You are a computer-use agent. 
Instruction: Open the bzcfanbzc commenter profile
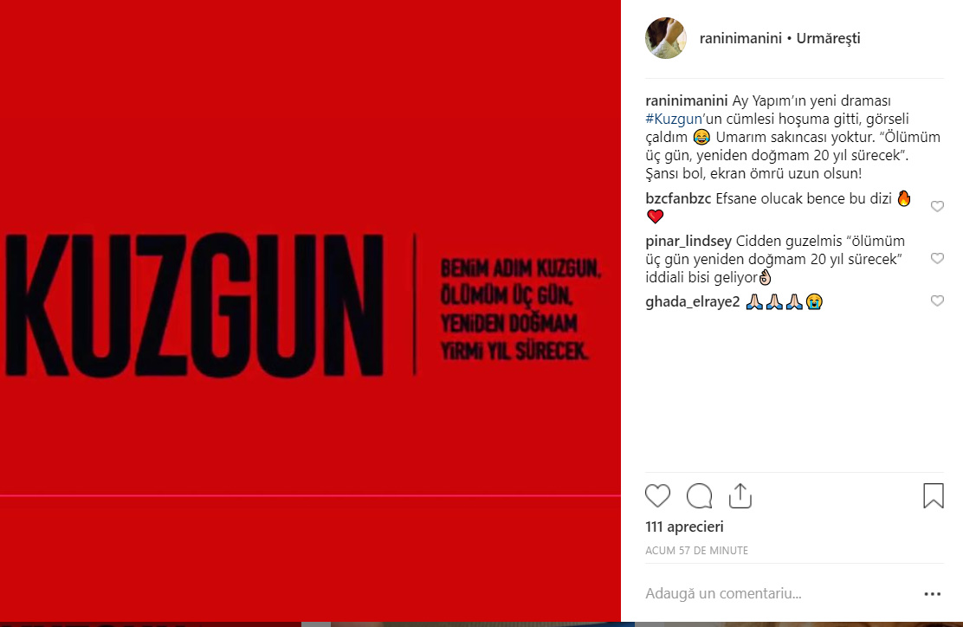tap(678, 198)
